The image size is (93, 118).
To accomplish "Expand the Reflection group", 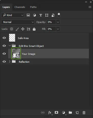I will click(x=10, y=61).
